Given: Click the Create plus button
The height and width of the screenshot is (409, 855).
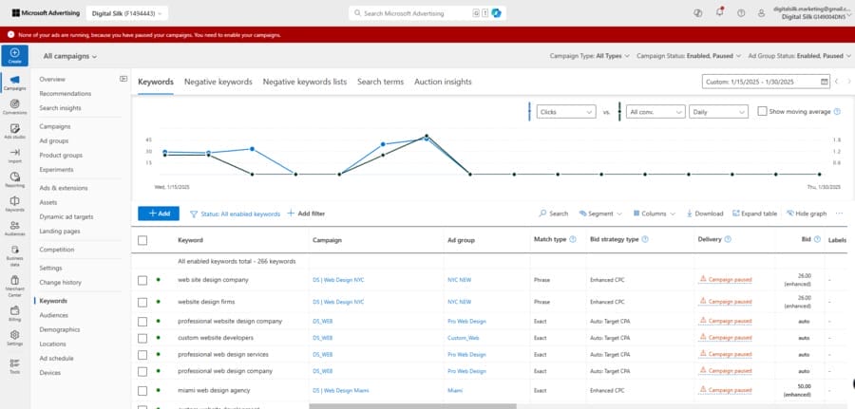Looking at the screenshot, I should click(14, 56).
